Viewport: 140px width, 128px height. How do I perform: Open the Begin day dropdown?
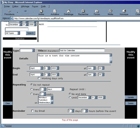click(x=47, y=68)
